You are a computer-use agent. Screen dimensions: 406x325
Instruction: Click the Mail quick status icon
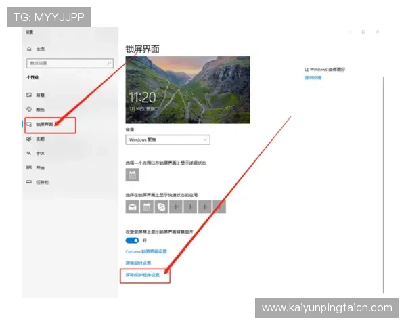pyautogui.click(x=133, y=207)
